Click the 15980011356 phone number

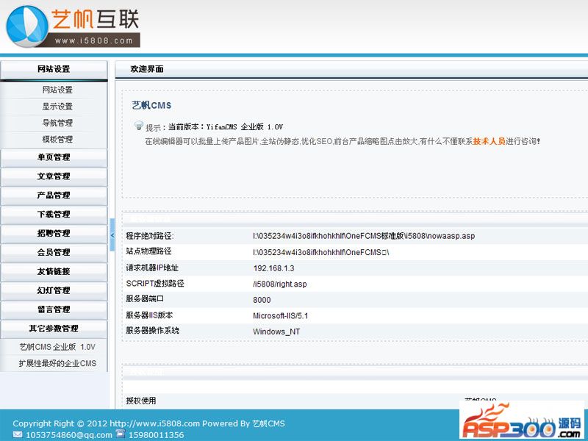pos(156,435)
